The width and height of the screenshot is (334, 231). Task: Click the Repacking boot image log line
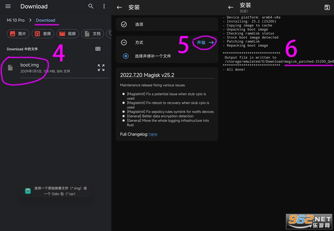coord(245,46)
